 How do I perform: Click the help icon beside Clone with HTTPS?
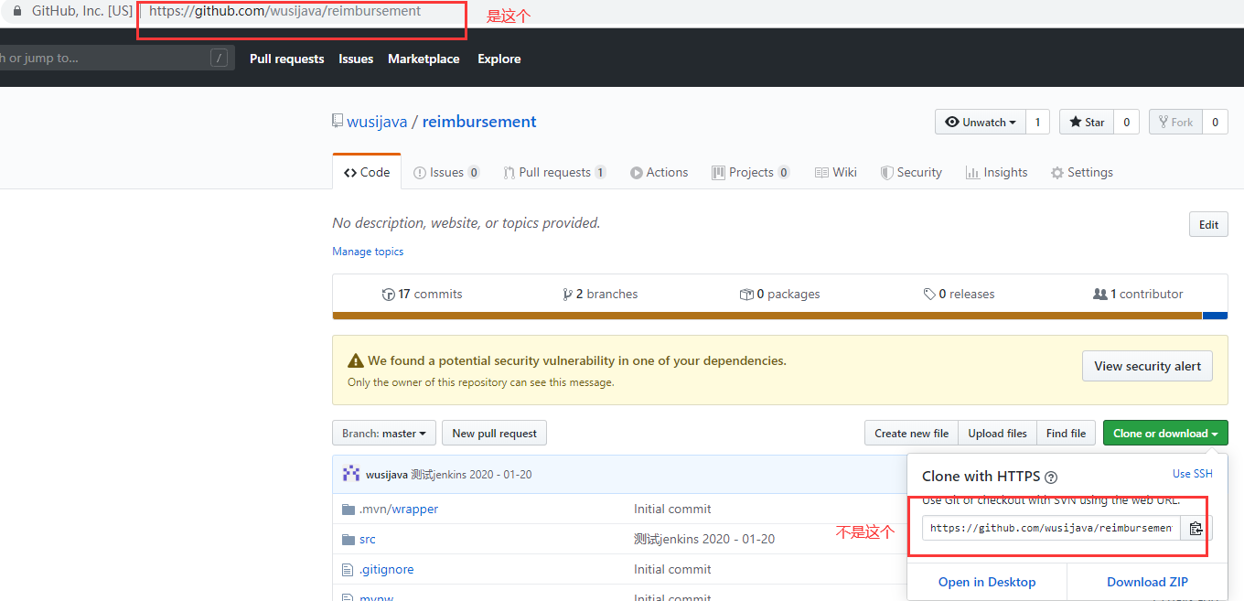click(x=1051, y=477)
